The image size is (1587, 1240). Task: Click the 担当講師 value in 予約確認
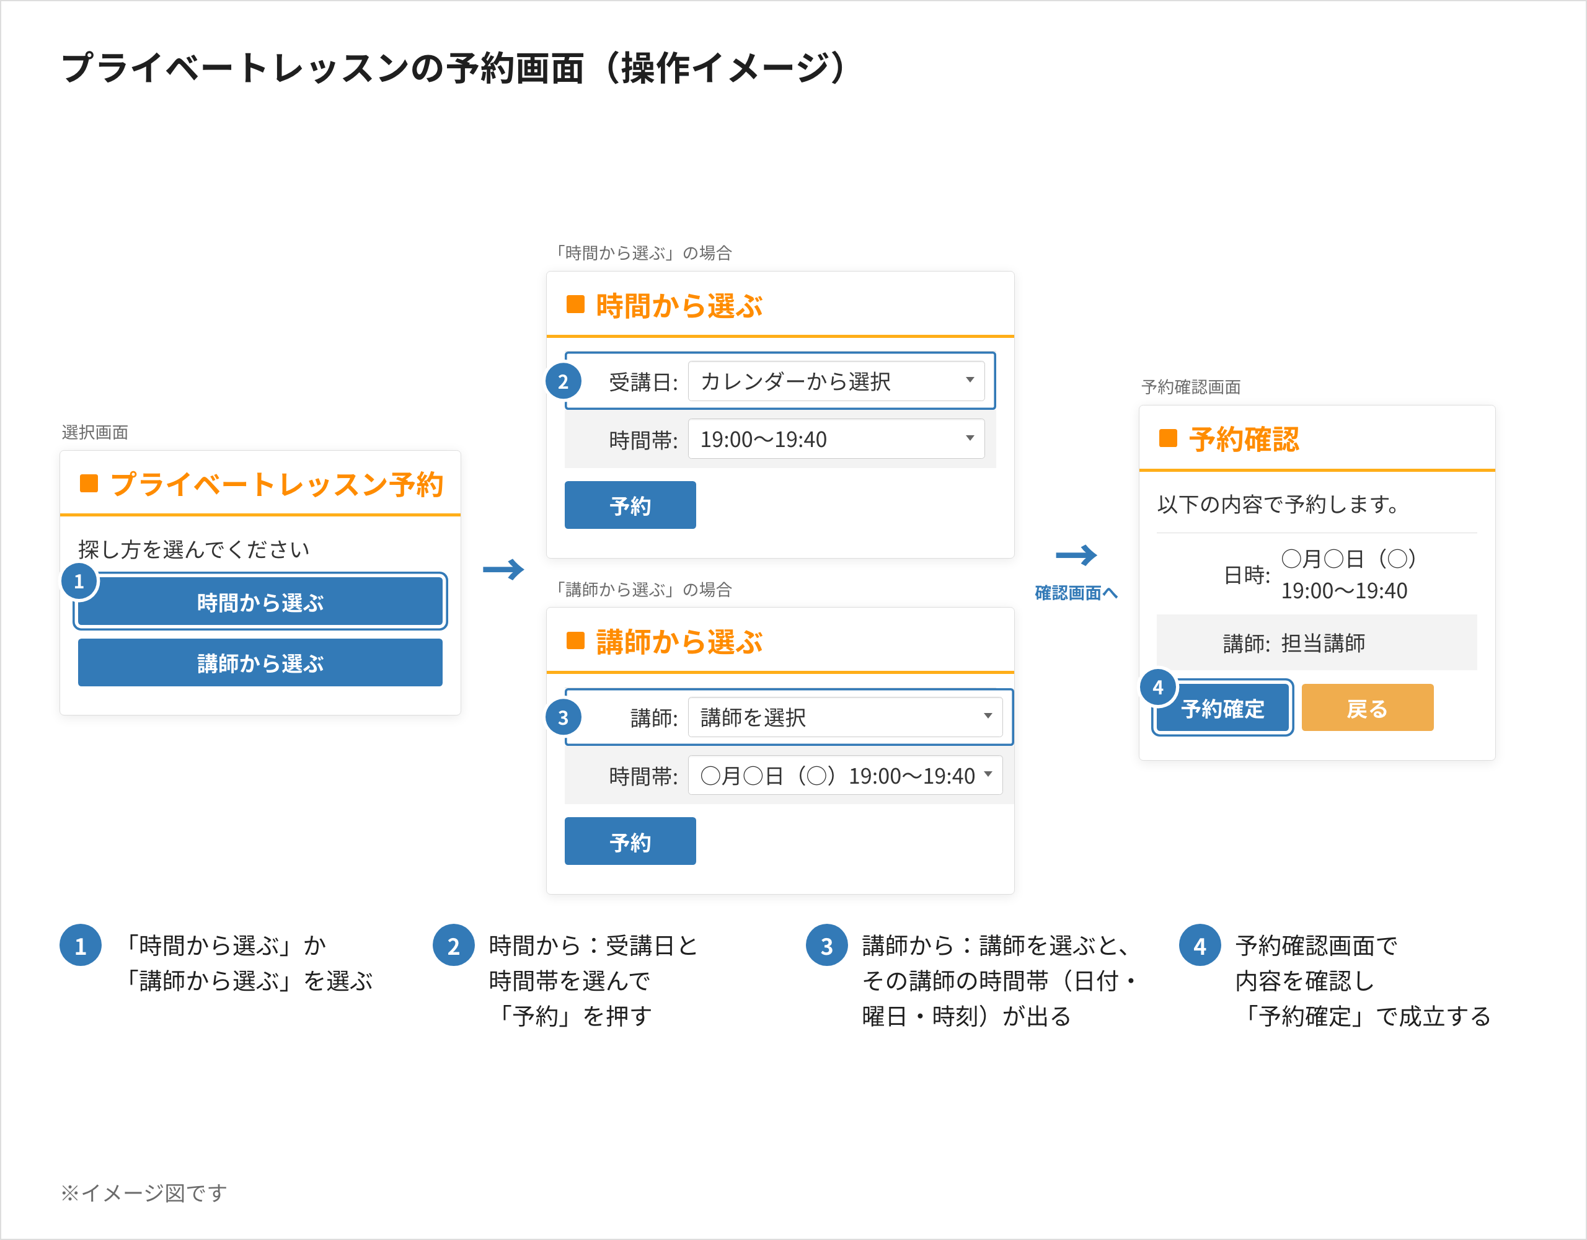1322,642
